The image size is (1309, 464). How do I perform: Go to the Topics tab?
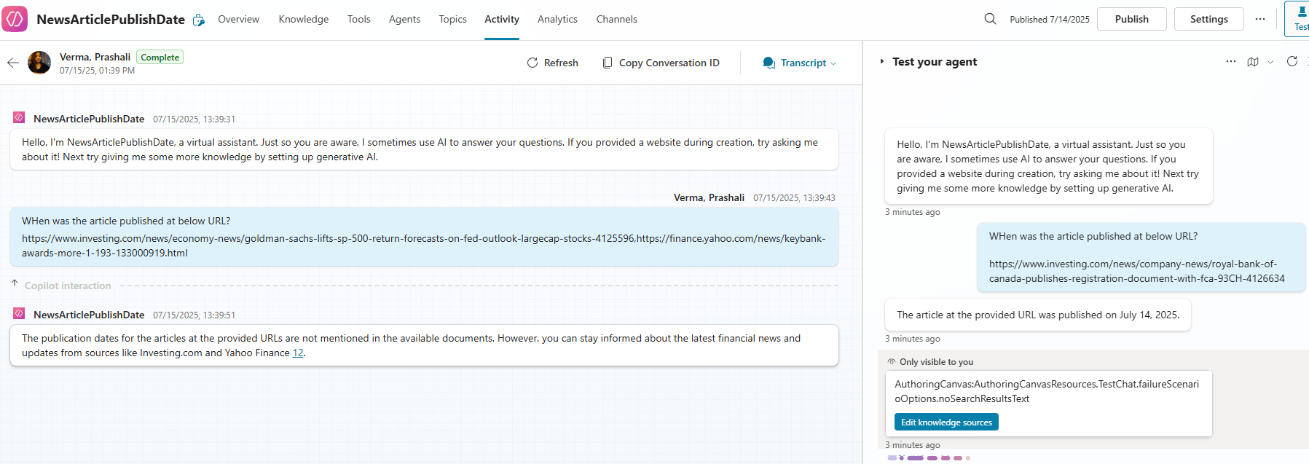point(452,19)
